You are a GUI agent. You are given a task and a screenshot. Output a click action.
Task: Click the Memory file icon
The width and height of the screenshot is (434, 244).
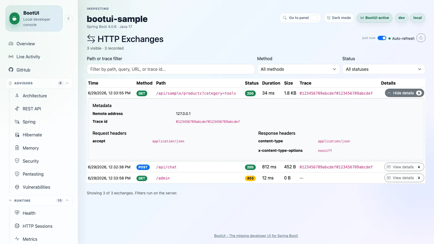tap(17, 148)
